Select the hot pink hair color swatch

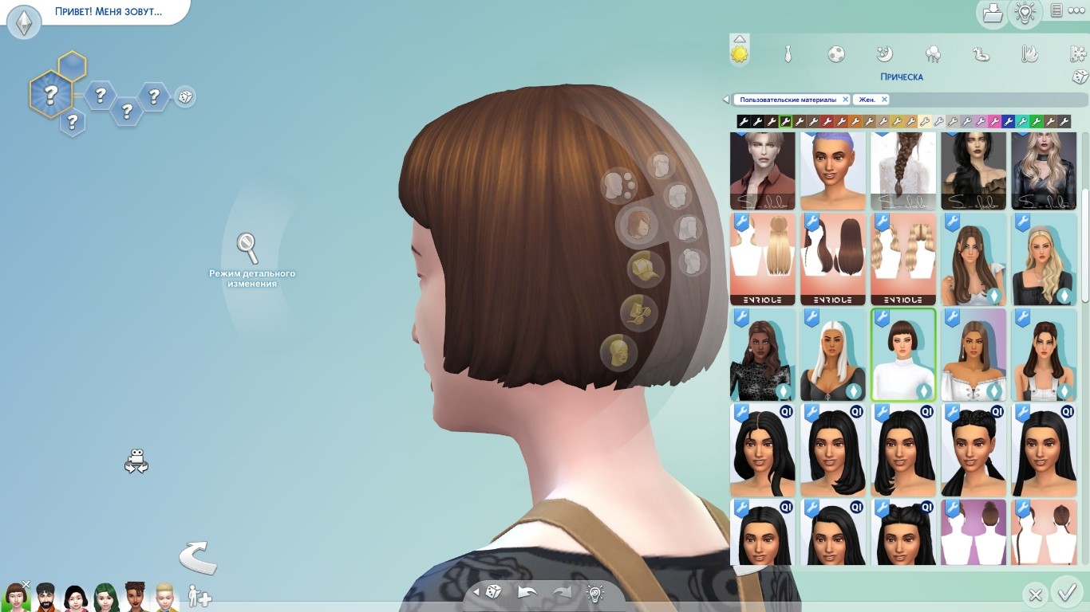994,122
